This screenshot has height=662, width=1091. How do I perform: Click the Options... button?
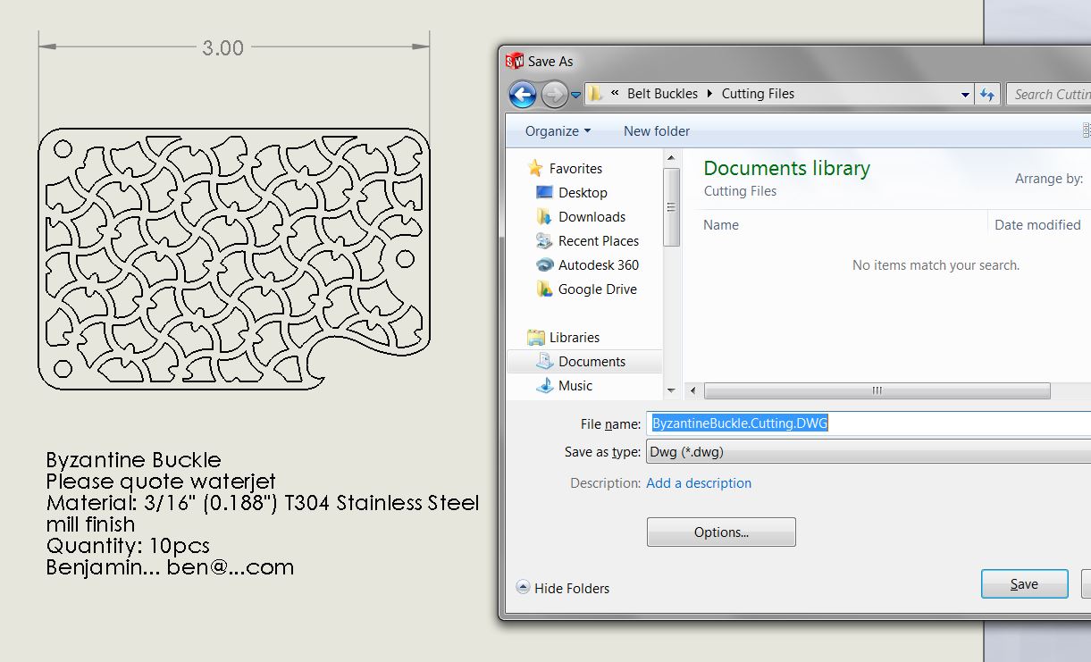721,532
